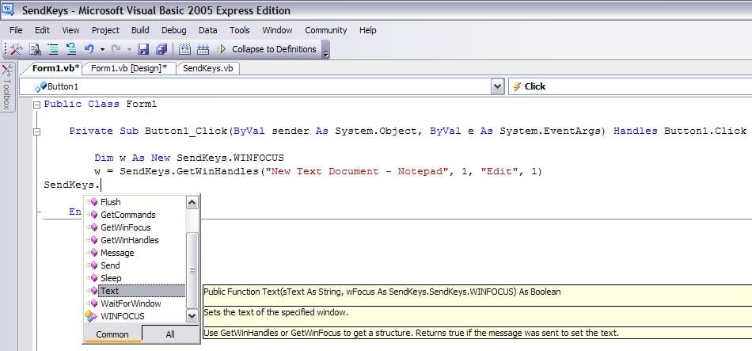Click the increase indent lines icon
Image resolution: width=752 pixels, height=351 pixels.
coord(53,49)
